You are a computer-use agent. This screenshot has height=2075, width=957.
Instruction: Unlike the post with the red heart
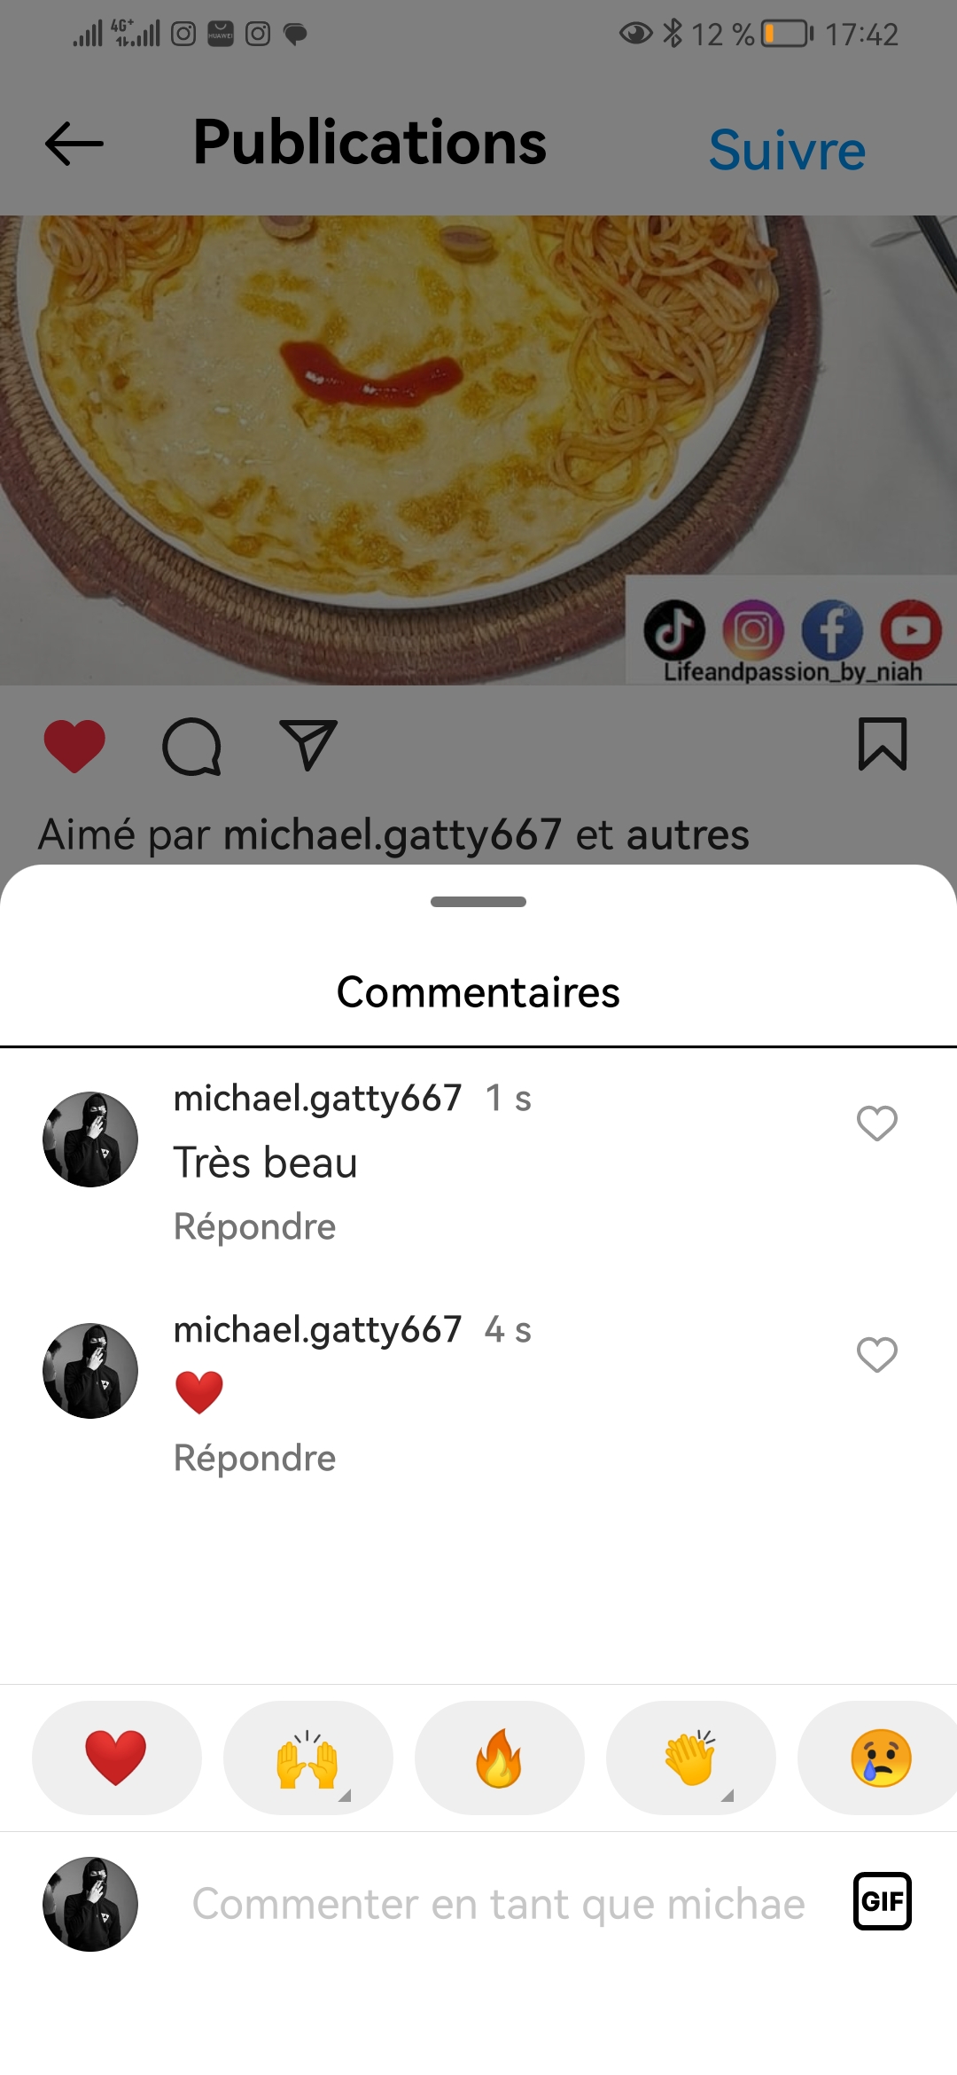[x=74, y=746]
